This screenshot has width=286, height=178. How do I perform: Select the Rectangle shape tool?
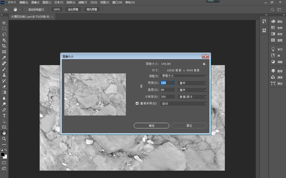(4, 127)
